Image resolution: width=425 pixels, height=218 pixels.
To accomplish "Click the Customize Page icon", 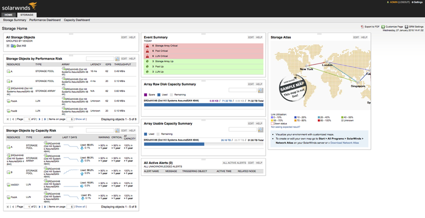I will pyautogui.click(x=383, y=27).
